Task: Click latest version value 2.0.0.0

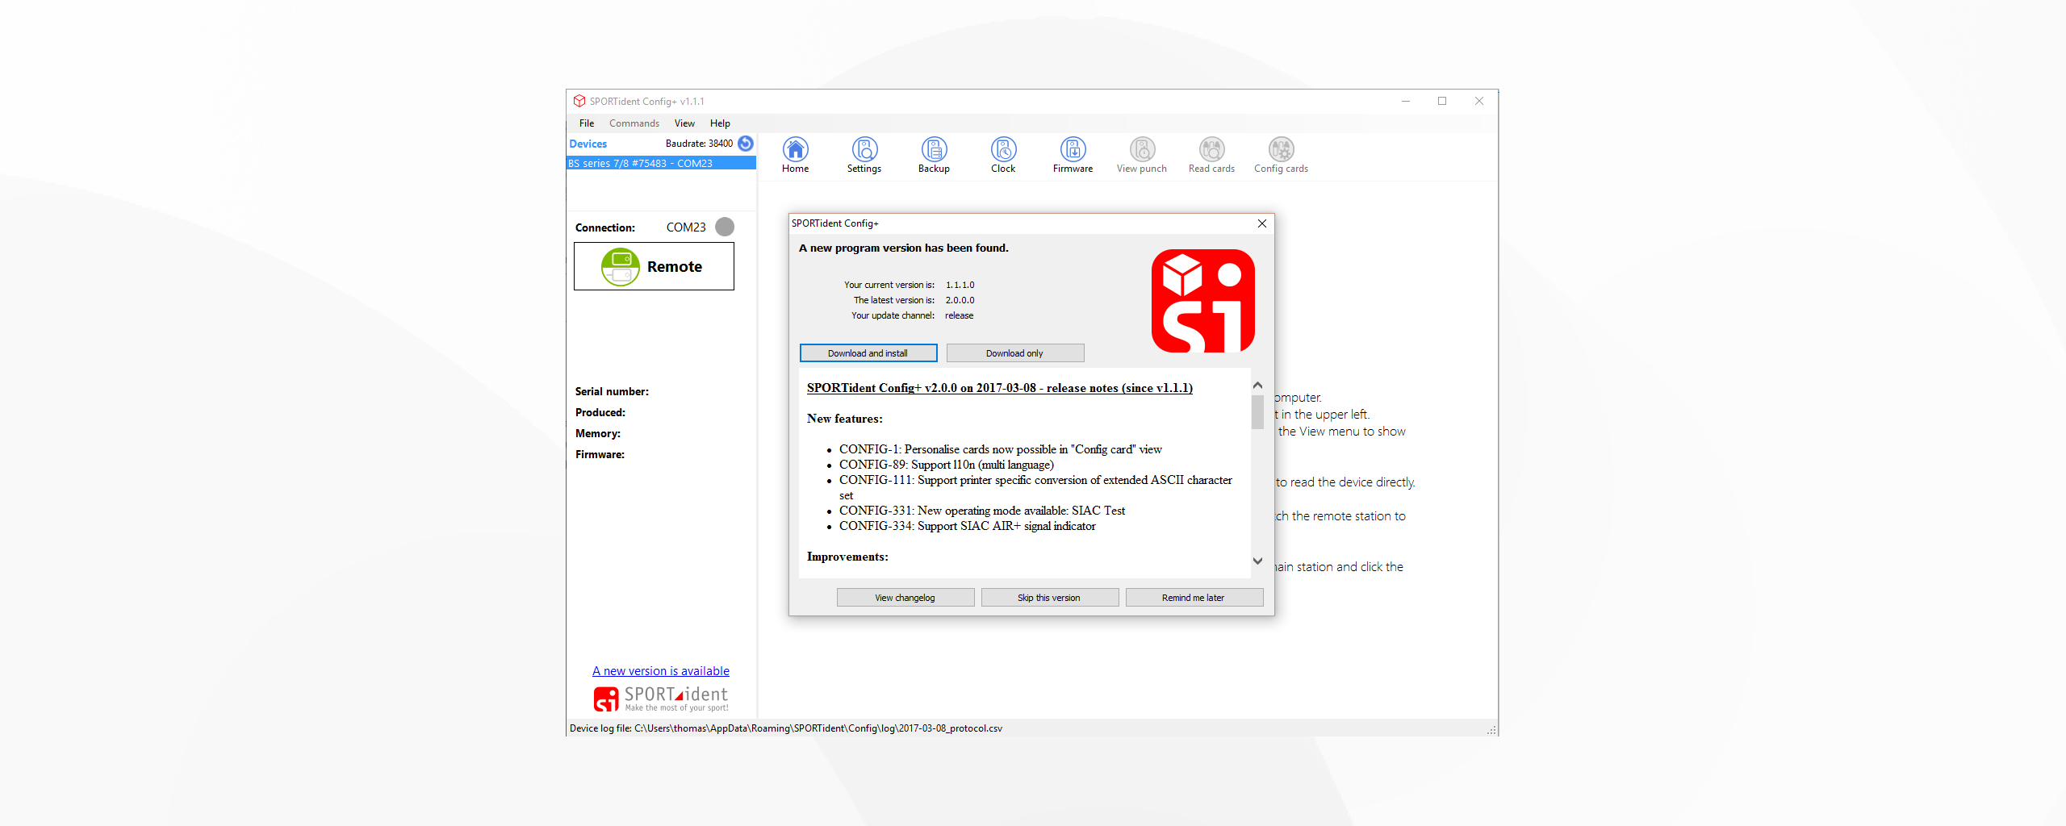Action: click(960, 300)
